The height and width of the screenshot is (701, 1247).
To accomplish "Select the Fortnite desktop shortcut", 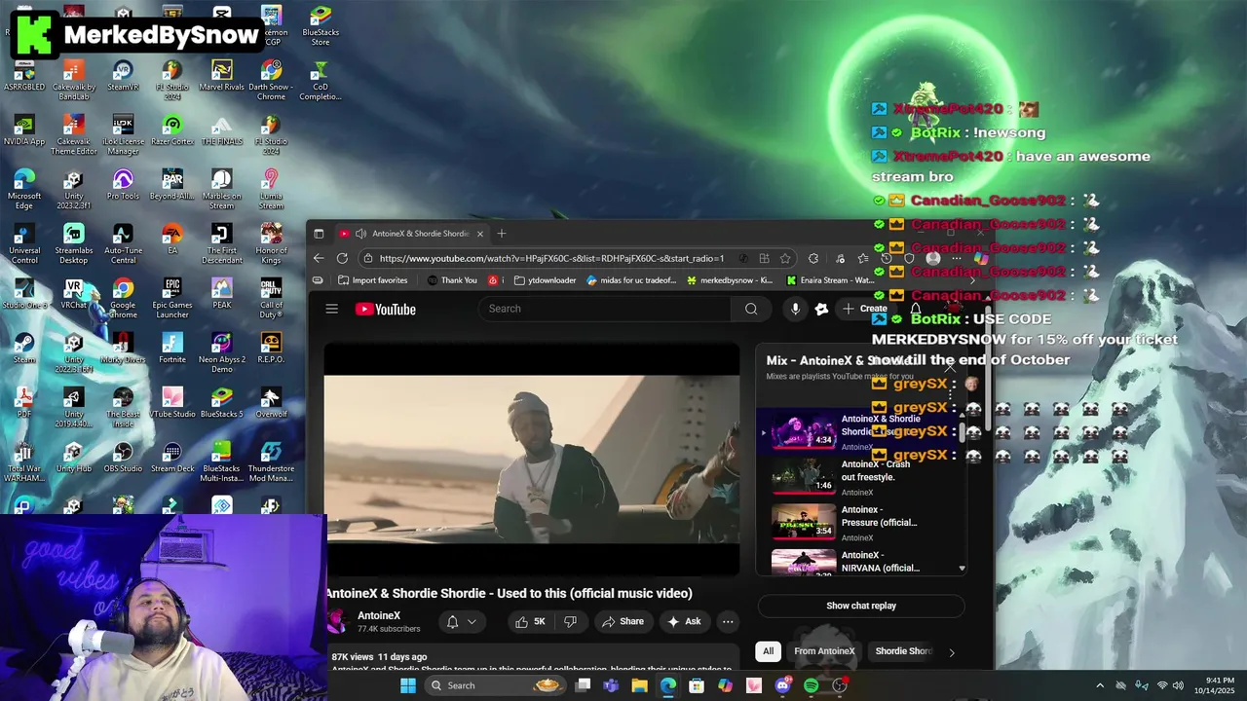I will click(172, 349).
